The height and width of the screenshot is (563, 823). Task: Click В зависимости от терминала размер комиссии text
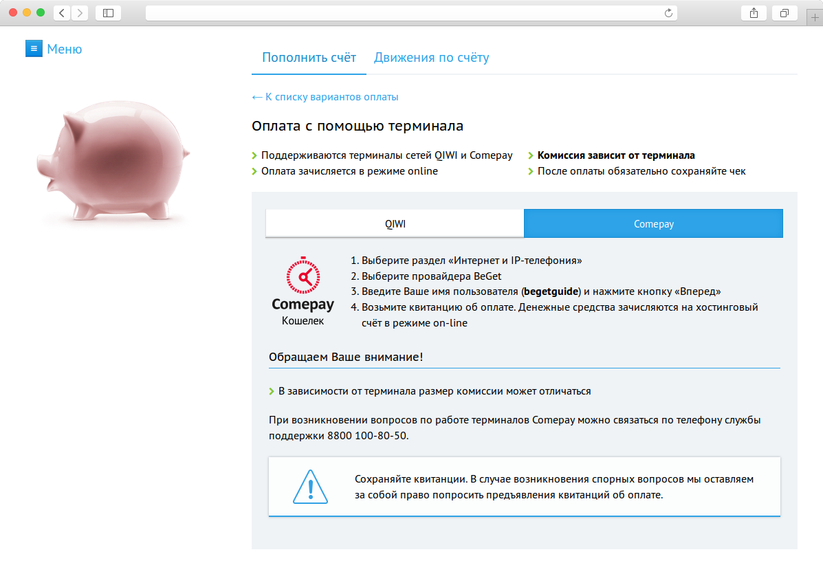pyautogui.click(x=435, y=391)
